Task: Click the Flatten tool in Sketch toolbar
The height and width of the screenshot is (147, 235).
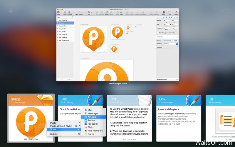Action: coord(111,12)
